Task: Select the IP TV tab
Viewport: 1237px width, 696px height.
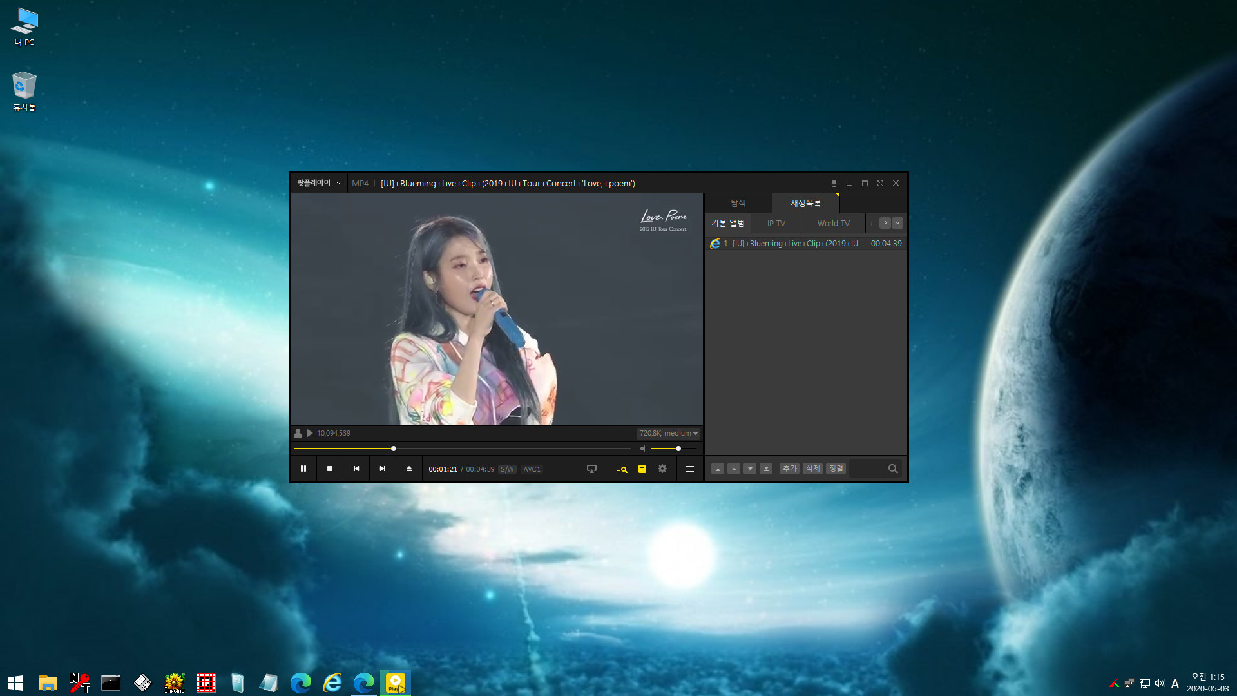Action: (776, 223)
